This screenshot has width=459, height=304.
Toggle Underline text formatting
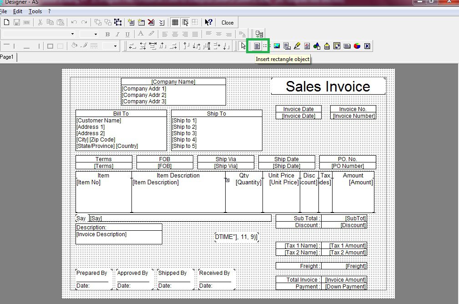[x=127, y=34]
